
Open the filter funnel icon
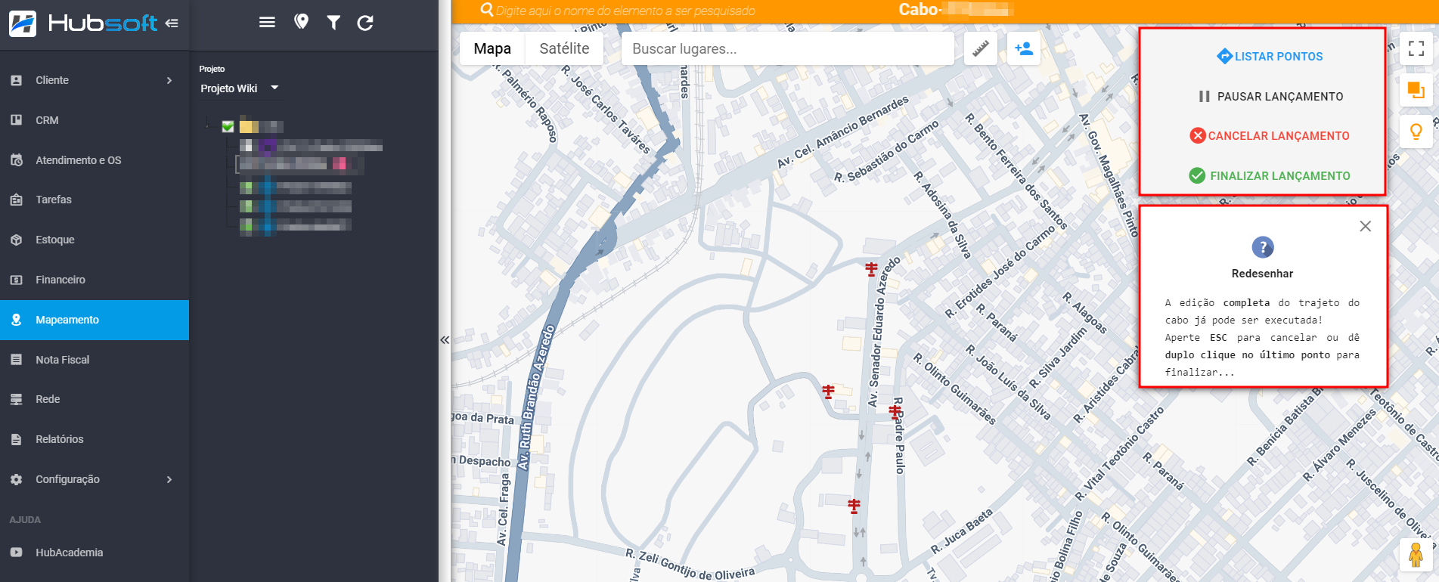pyautogui.click(x=333, y=23)
